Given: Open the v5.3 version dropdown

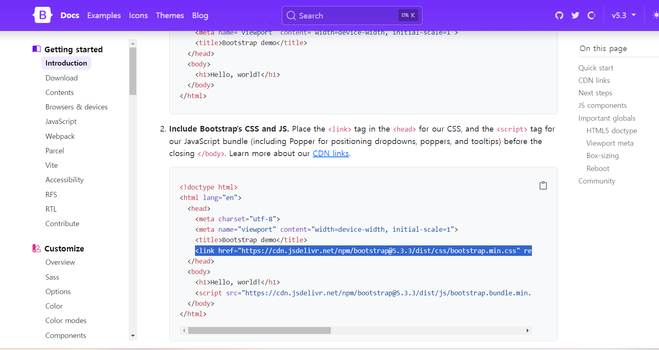Looking at the screenshot, I should click(x=624, y=15).
